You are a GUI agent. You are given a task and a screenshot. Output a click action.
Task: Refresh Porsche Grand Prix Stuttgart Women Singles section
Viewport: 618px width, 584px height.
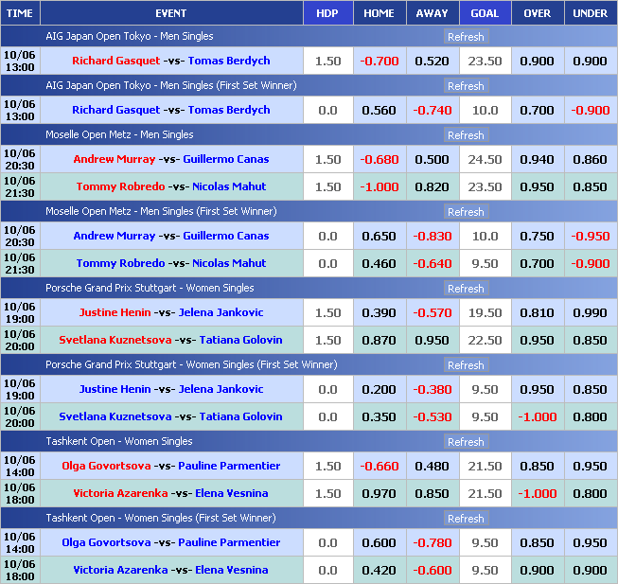click(x=465, y=289)
